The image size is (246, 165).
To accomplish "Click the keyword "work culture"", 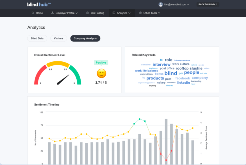I will click(181, 64).
